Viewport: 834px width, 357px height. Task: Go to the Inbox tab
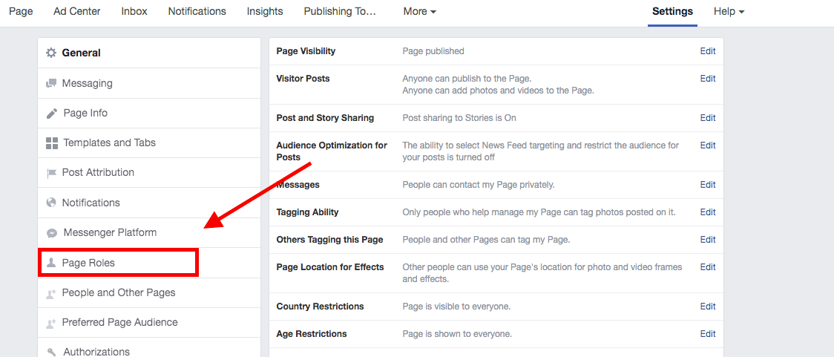point(134,11)
